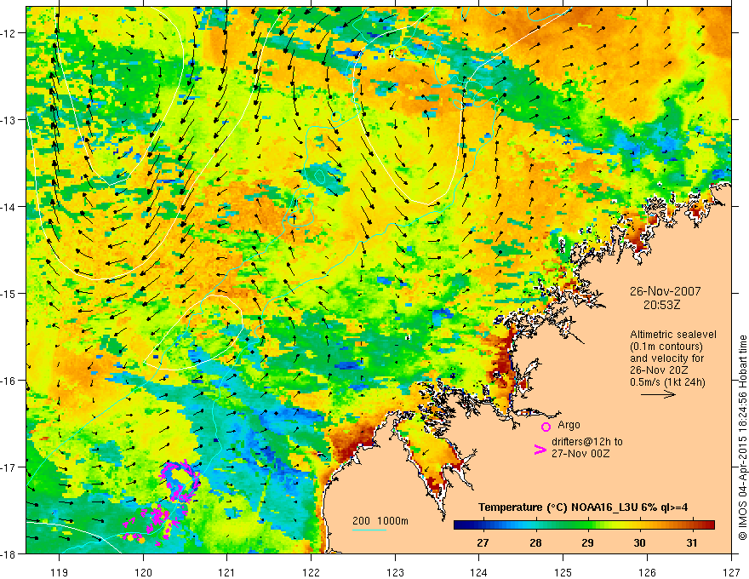Click the magenta drifter loop track near 17°S
The height and width of the screenshot is (579, 749).
pyautogui.click(x=180, y=482)
